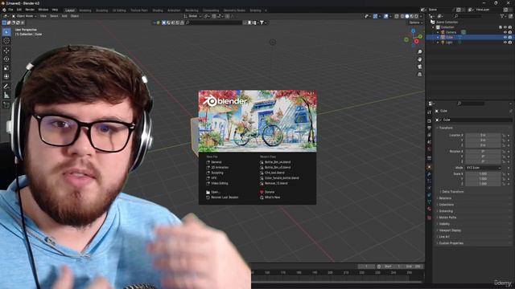Image resolution: width=515 pixels, height=289 pixels.
Task: Switch to the Layout workspace tab
Action: click(70, 10)
